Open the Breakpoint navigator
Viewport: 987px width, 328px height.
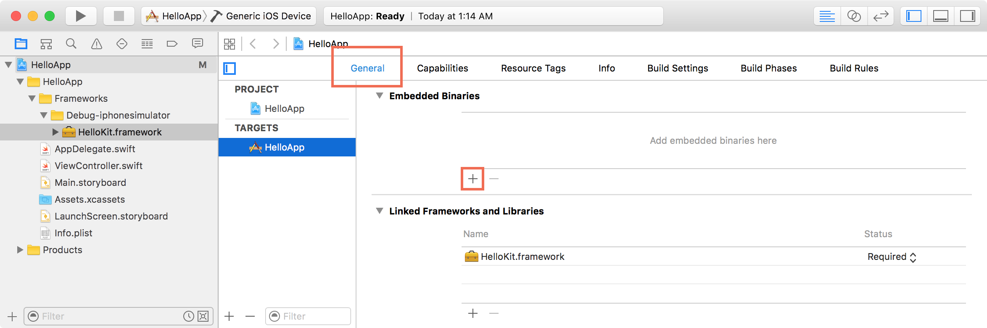(x=172, y=44)
